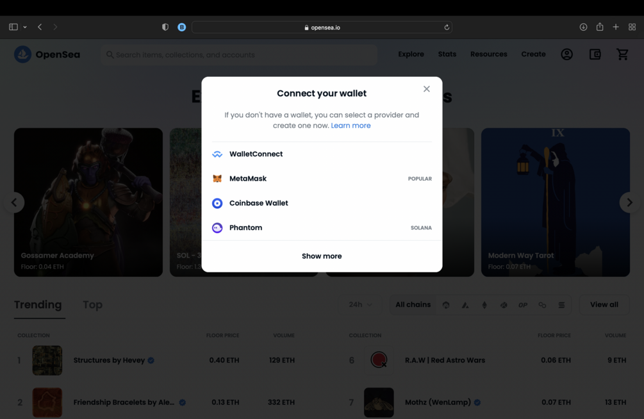644x419 pixels.
Task: Click Structures by Hevey thumbnail
Action: (47, 360)
